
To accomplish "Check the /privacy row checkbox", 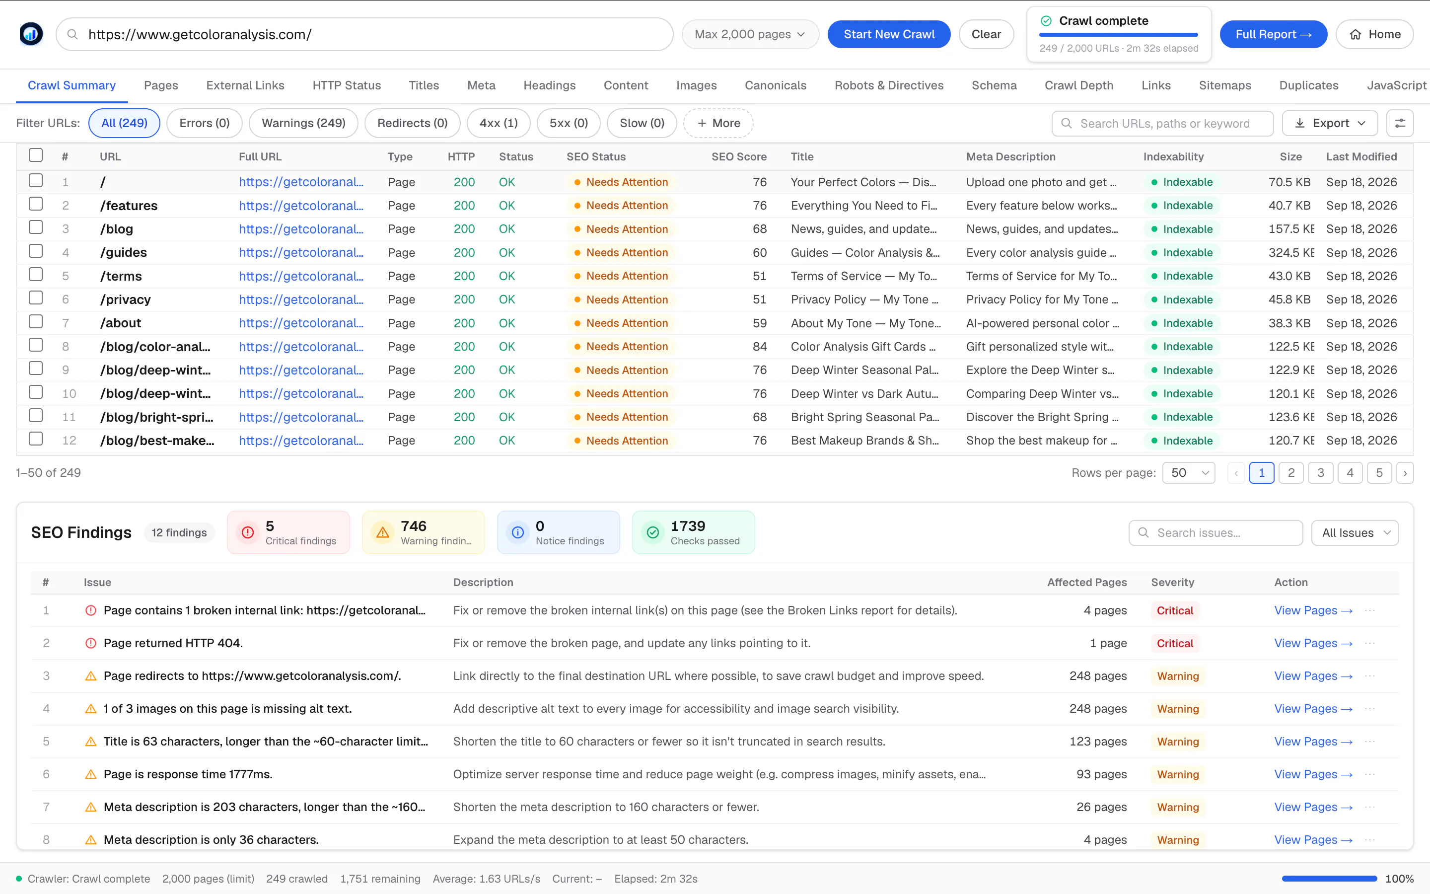I will pos(36,298).
